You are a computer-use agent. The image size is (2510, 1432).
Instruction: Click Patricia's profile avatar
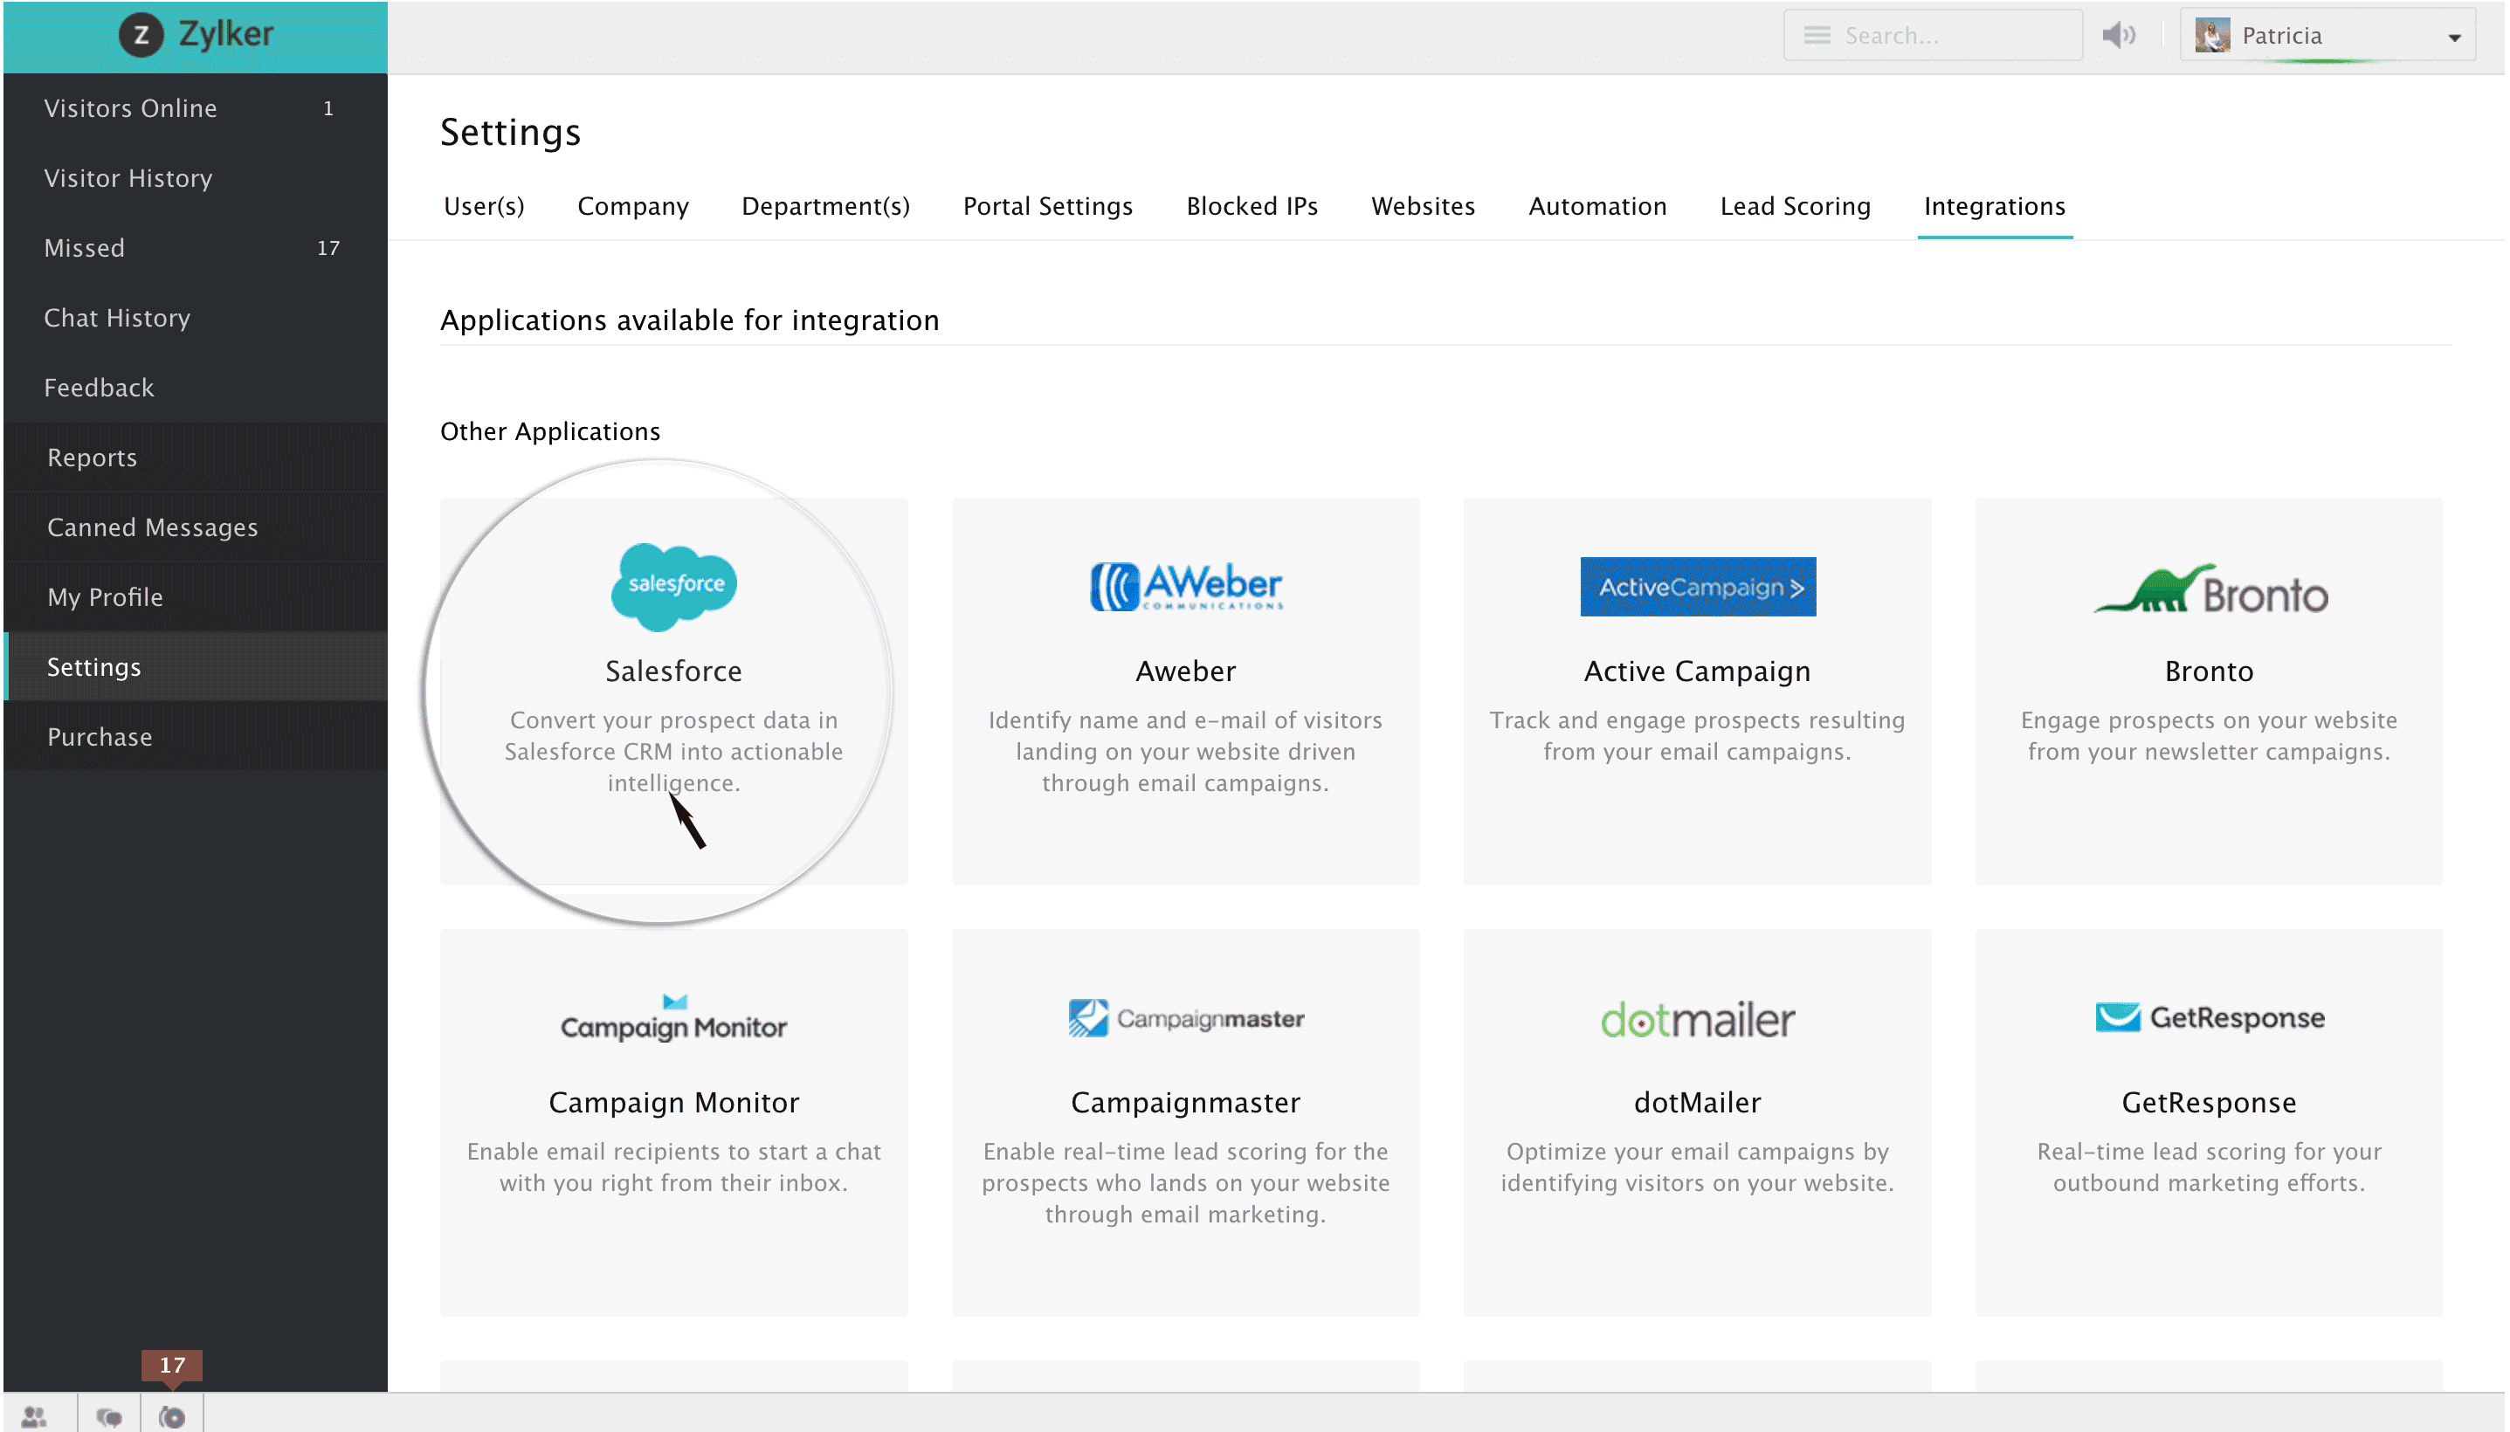tap(2212, 36)
